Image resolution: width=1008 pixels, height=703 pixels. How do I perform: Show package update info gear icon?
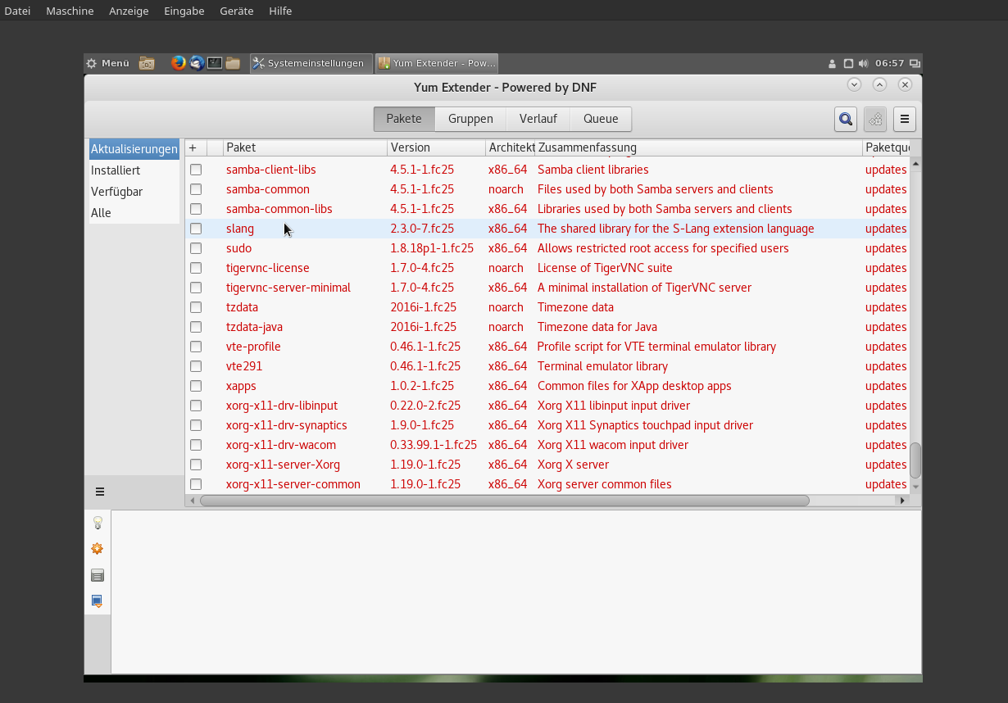98,549
